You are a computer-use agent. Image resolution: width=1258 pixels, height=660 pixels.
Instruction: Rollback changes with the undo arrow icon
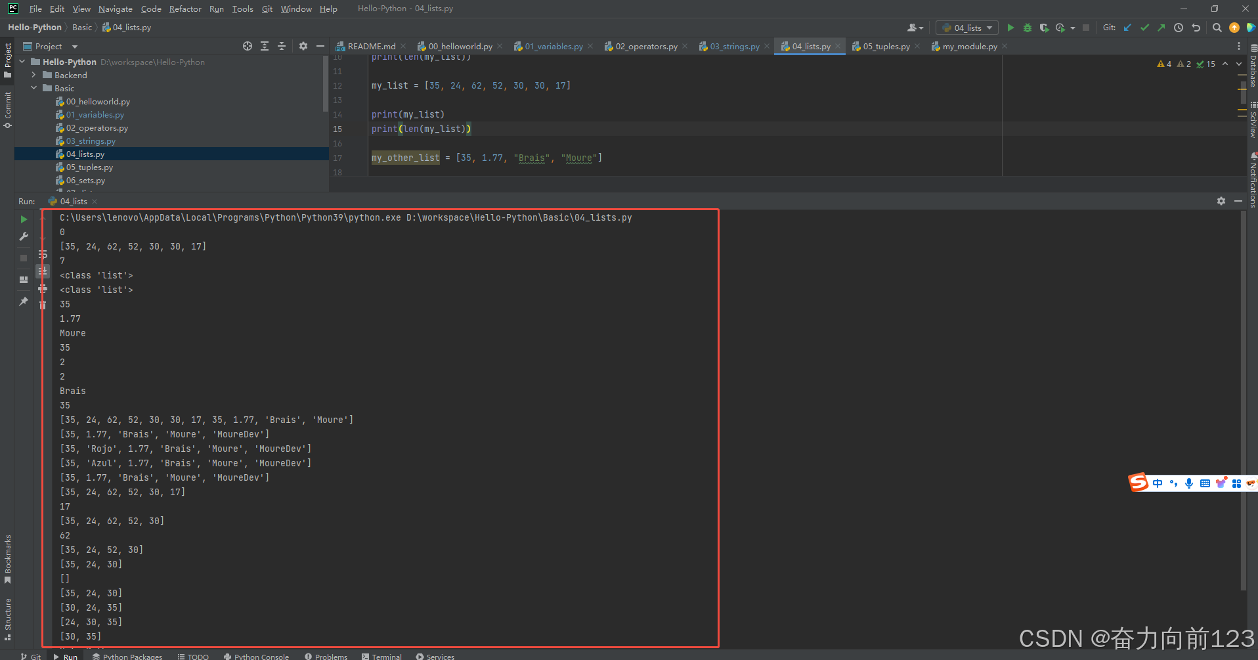pos(1196,28)
